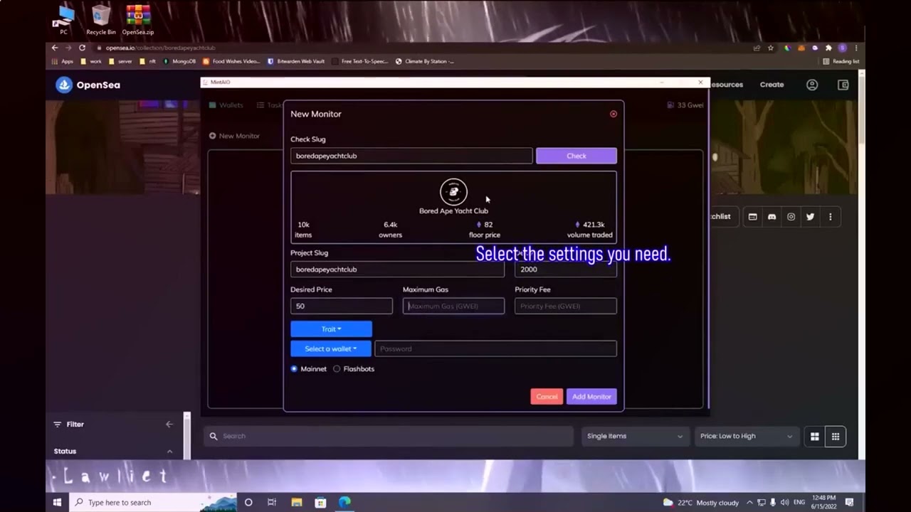Image resolution: width=911 pixels, height=512 pixels.
Task: Collapse the Status filter section
Action: (x=169, y=452)
